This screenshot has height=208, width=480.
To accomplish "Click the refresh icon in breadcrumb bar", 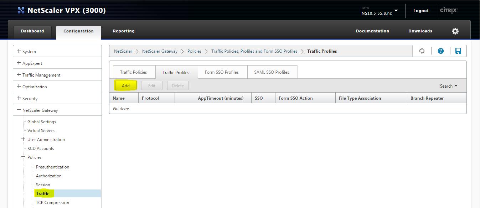I will coord(422,51).
